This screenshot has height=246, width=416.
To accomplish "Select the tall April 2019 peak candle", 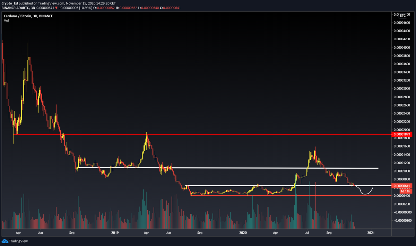I will click(147, 139).
